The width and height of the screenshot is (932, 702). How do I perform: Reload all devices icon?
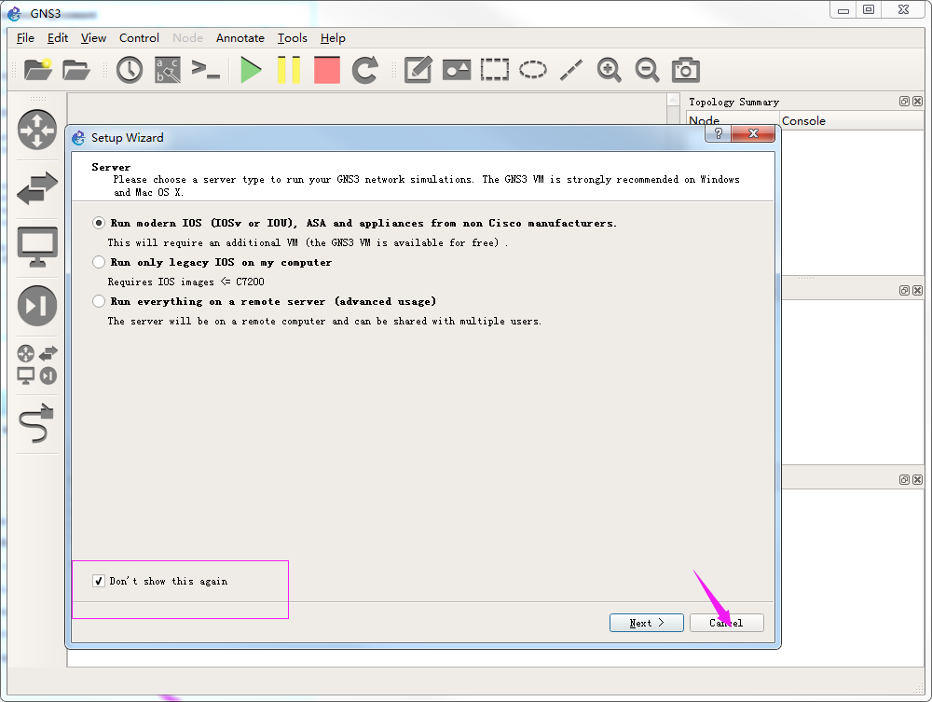[365, 70]
